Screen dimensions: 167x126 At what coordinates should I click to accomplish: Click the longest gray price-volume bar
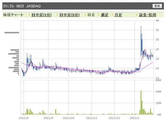12,33
